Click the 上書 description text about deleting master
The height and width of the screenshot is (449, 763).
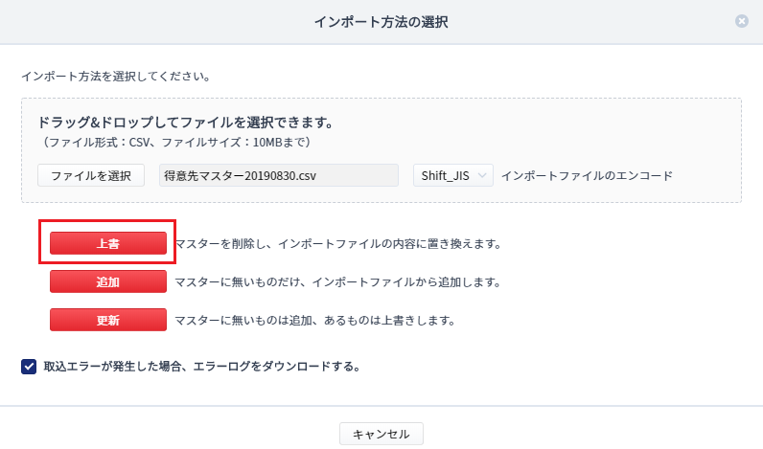338,243
